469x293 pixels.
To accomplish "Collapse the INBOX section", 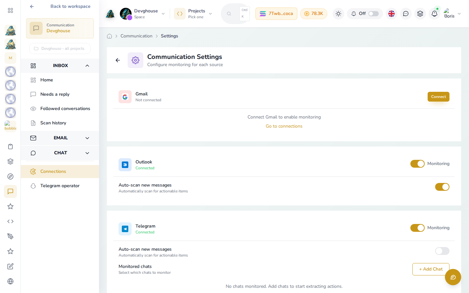I will click(x=60, y=66).
